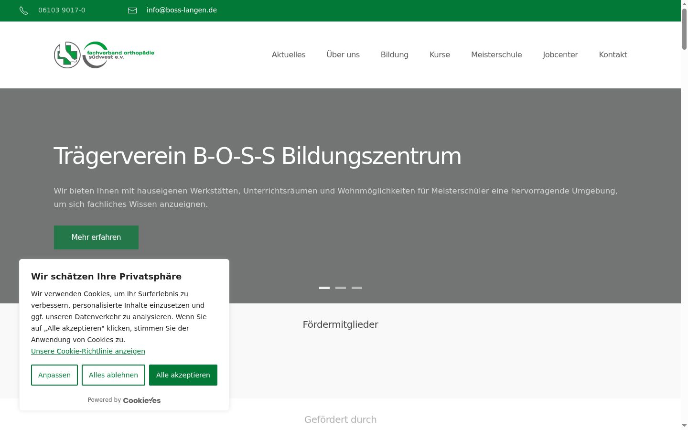Click the Gefördert durch heading
688x430 pixels.
pyautogui.click(x=341, y=419)
